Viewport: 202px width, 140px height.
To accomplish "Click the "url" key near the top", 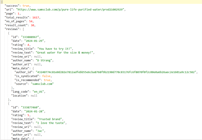I will tap(9, 10).
